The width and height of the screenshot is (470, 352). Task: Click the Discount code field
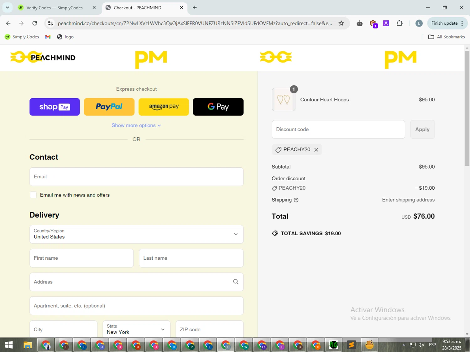click(x=338, y=130)
